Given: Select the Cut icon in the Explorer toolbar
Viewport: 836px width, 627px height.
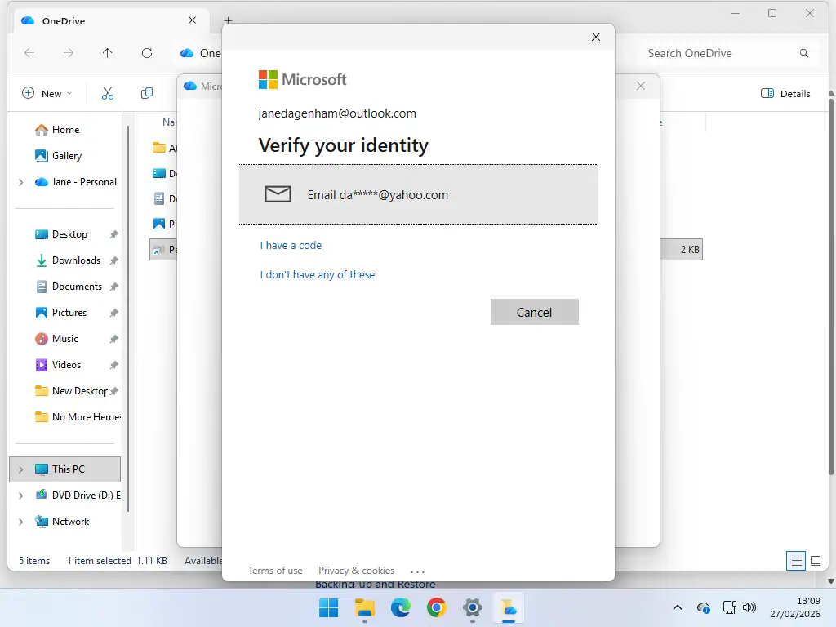Looking at the screenshot, I should (107, 93).
